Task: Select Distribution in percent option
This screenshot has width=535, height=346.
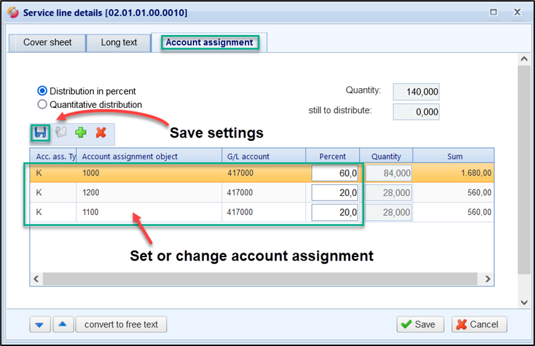Action: click(x=43, y=91)
